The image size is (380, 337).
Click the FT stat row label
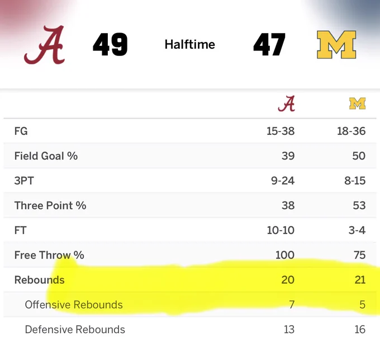click(20, 231)
